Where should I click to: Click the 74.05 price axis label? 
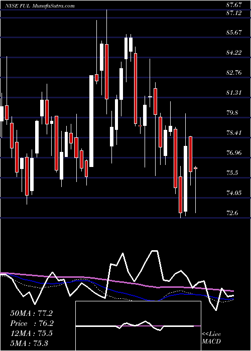click(234, 193)
